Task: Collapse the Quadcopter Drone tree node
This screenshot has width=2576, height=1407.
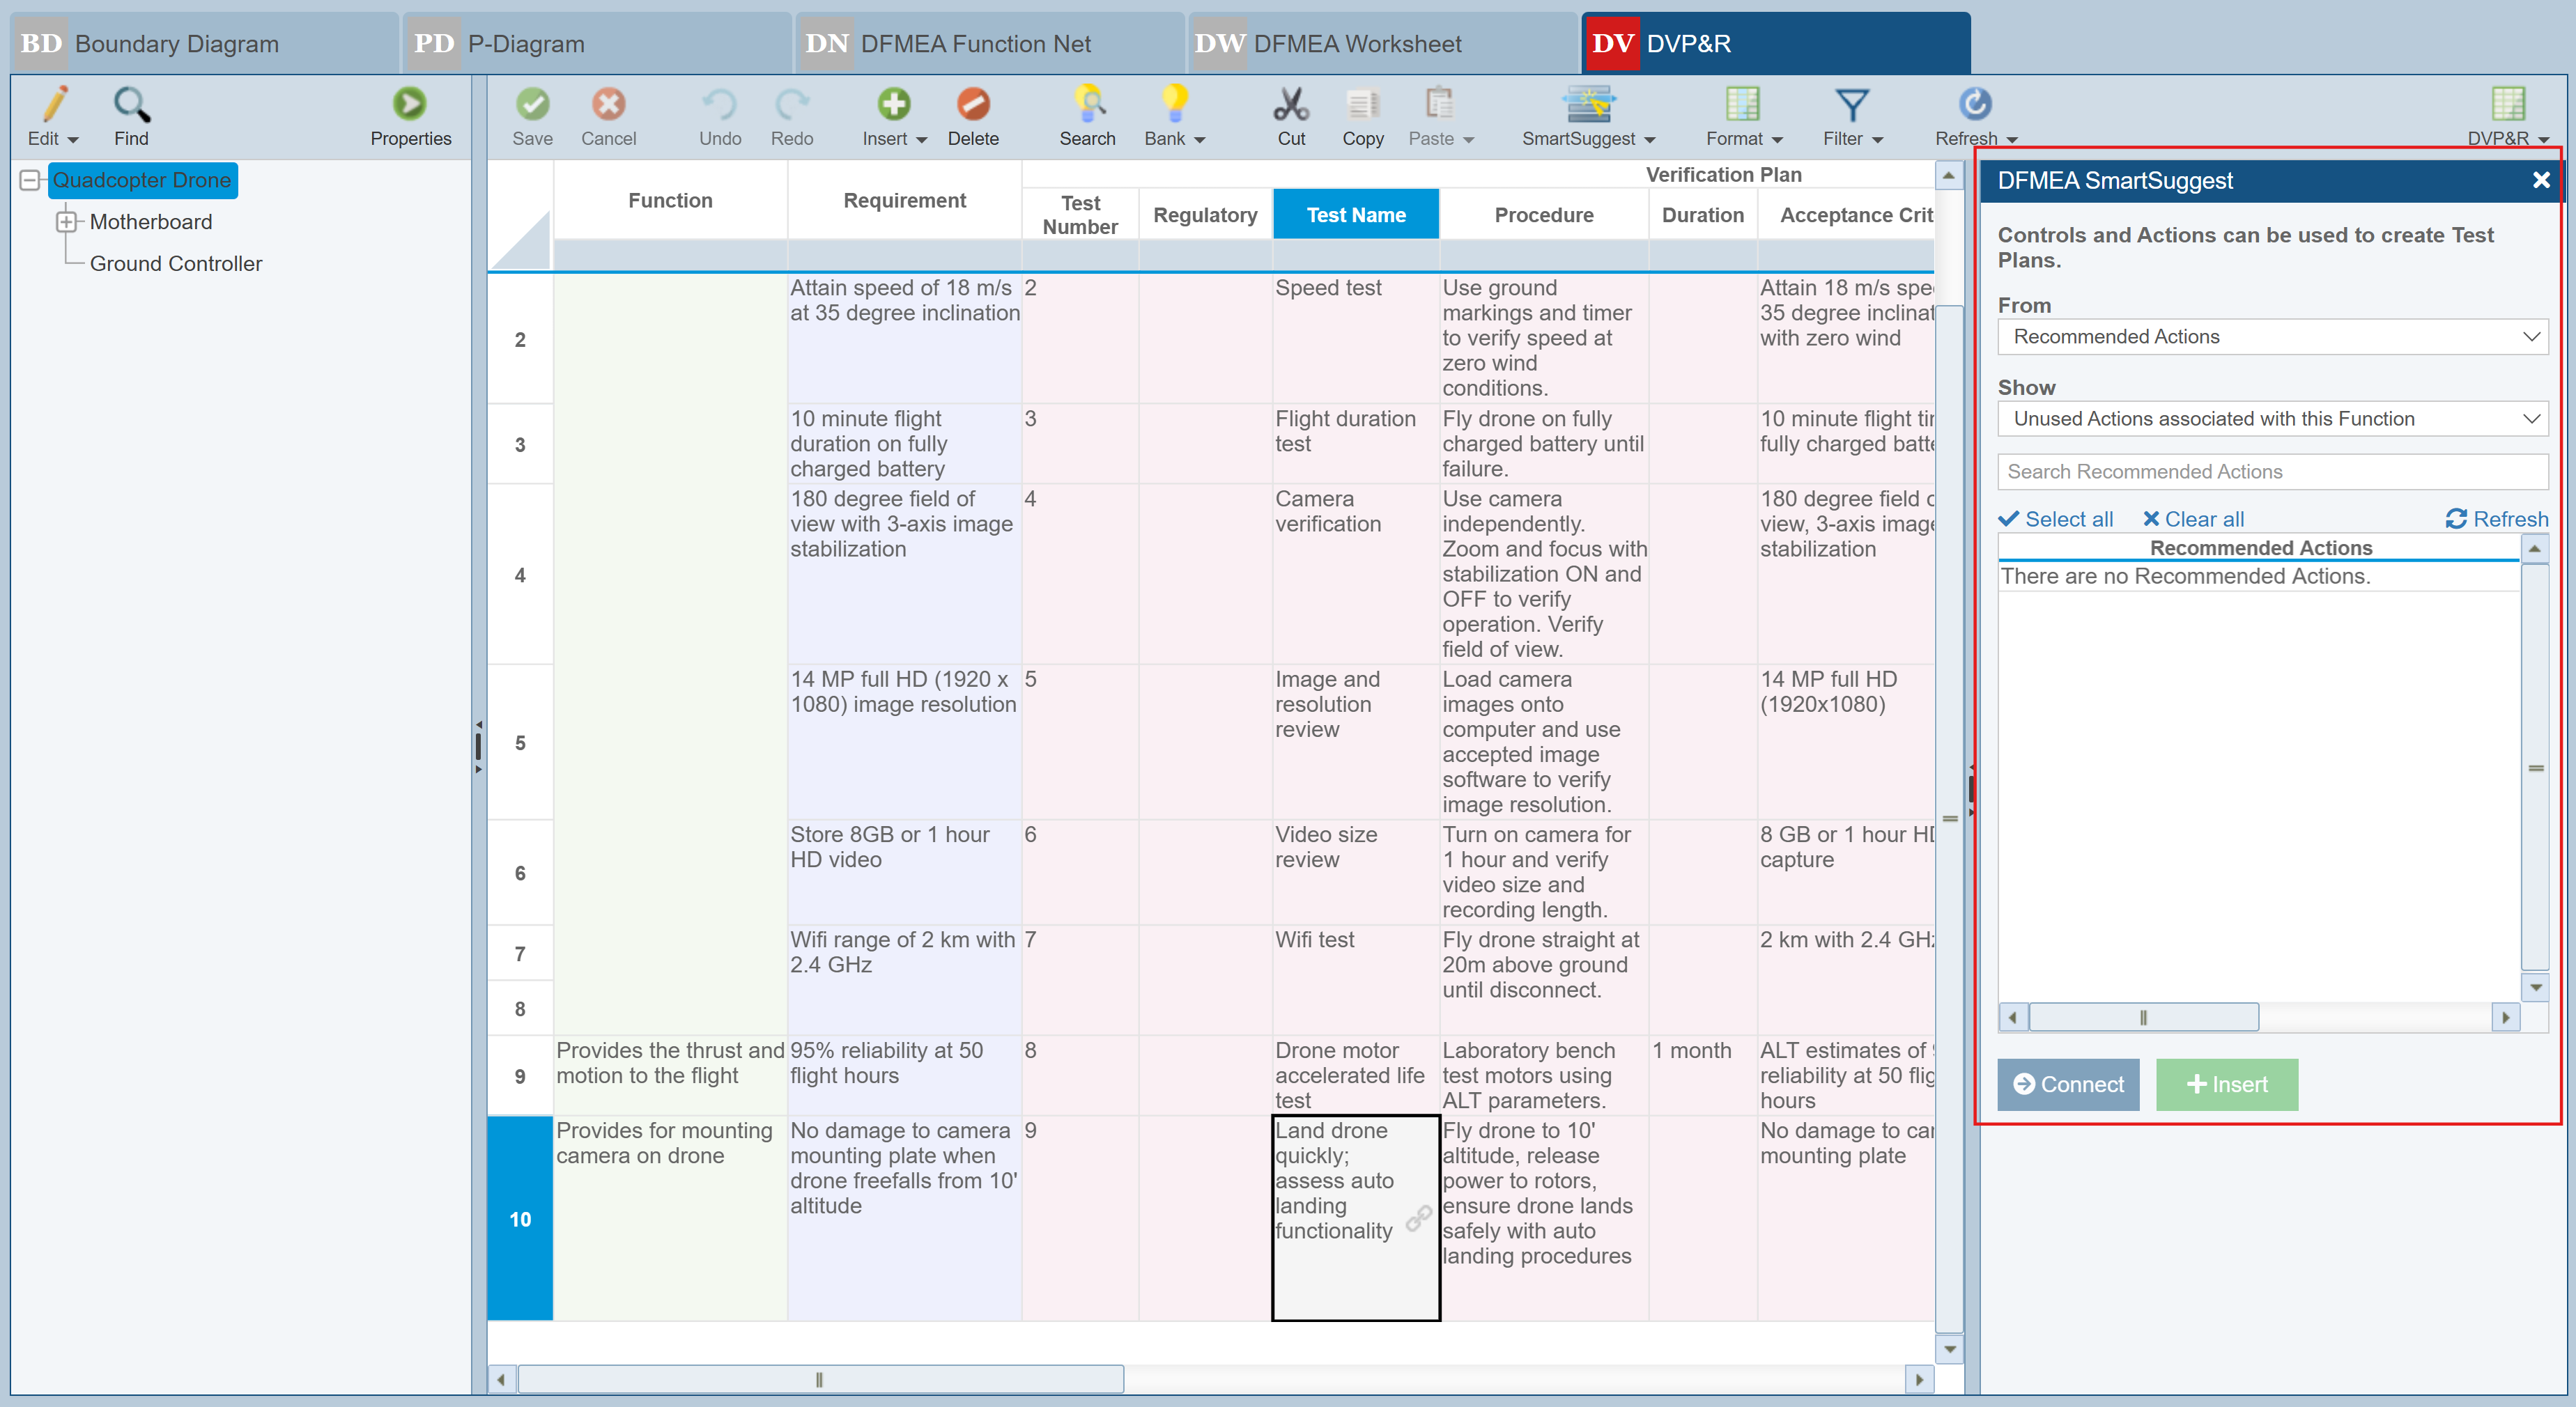Action: (x=31, y=180)
